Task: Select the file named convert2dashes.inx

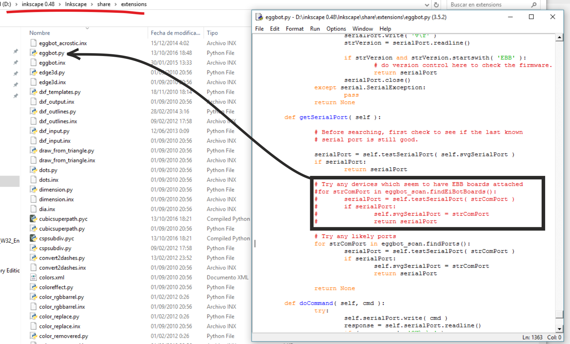Action: (x=62, y=268)
